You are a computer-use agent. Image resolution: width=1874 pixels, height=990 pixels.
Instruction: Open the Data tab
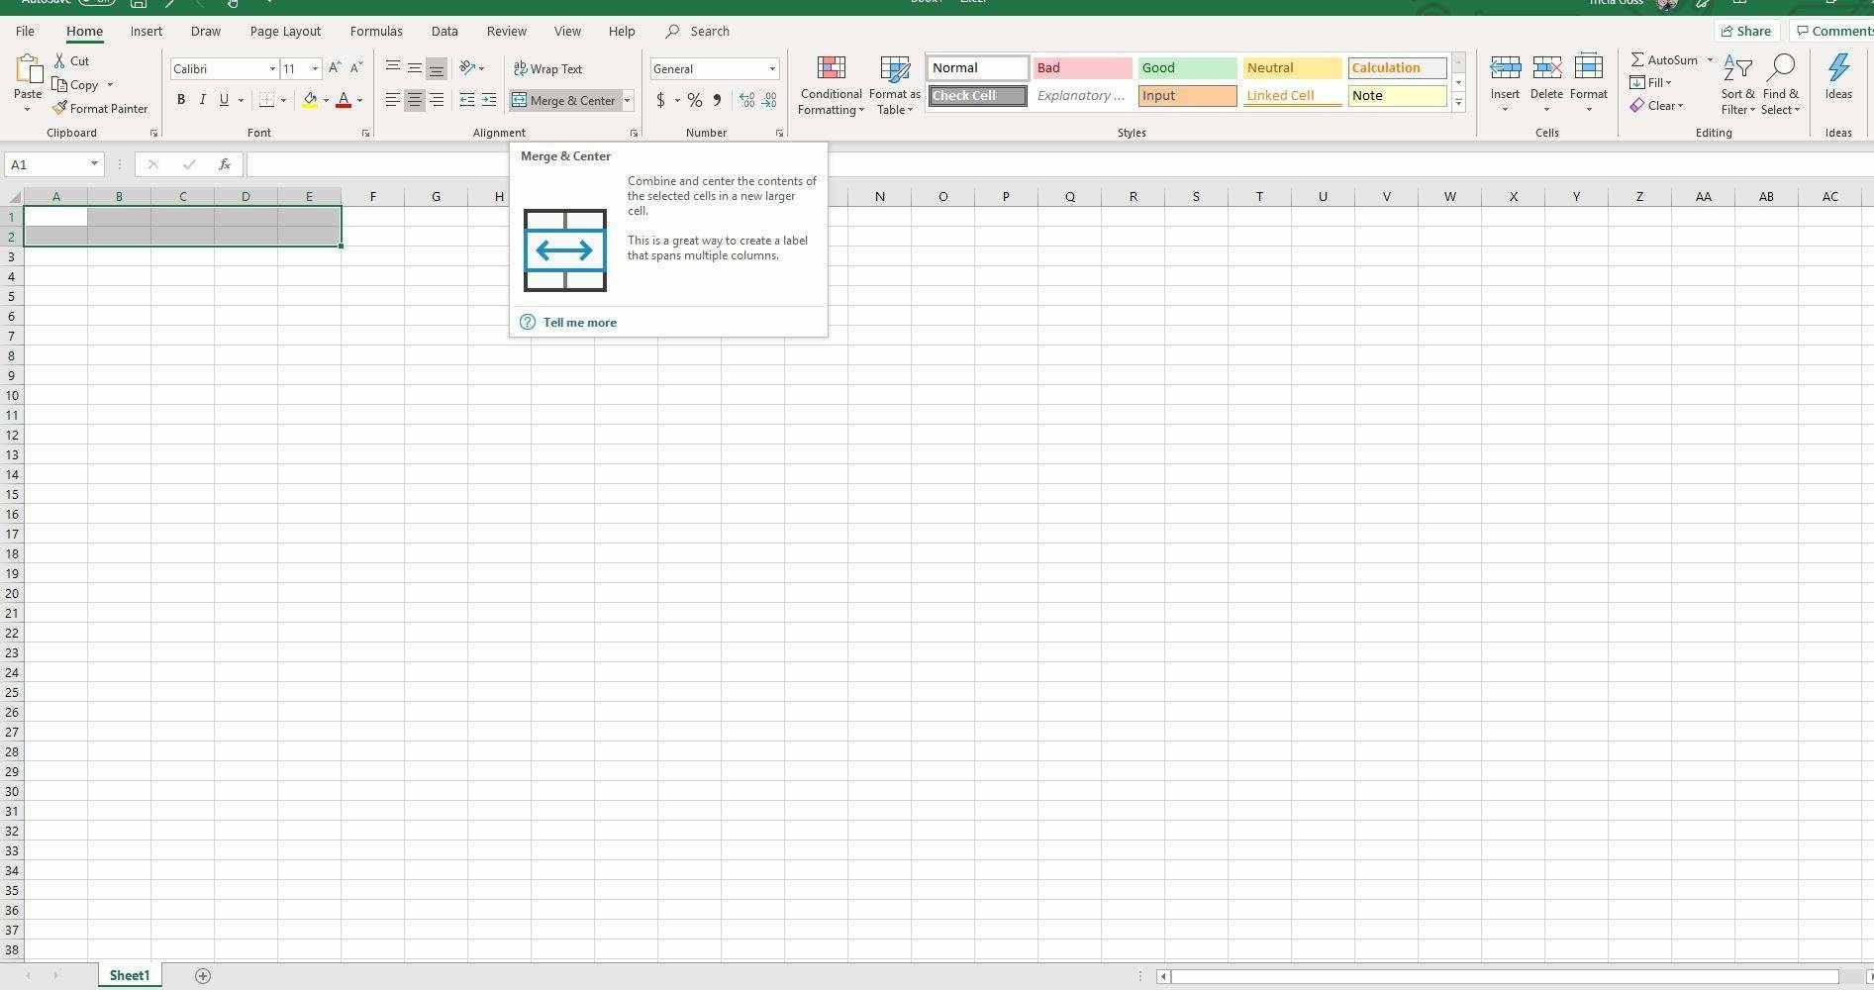click(x=444, y=32)
